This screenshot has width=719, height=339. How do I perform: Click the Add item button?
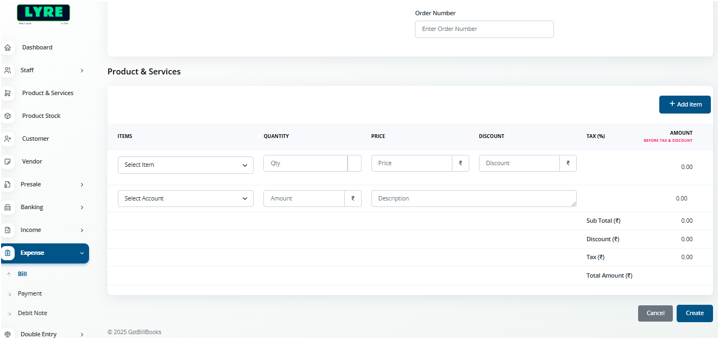[x=685, y=104]
